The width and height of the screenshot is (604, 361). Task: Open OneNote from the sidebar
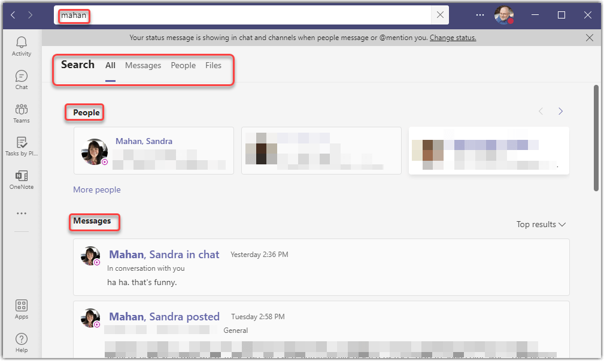point(22,180)
